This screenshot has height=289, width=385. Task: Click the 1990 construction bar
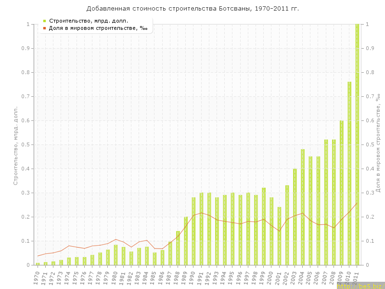[193, 231]
